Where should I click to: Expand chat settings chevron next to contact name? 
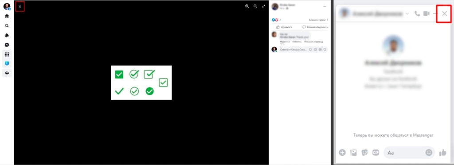407,14
